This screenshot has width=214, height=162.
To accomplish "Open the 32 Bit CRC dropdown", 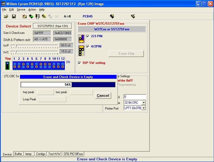I will pos(144,102).
